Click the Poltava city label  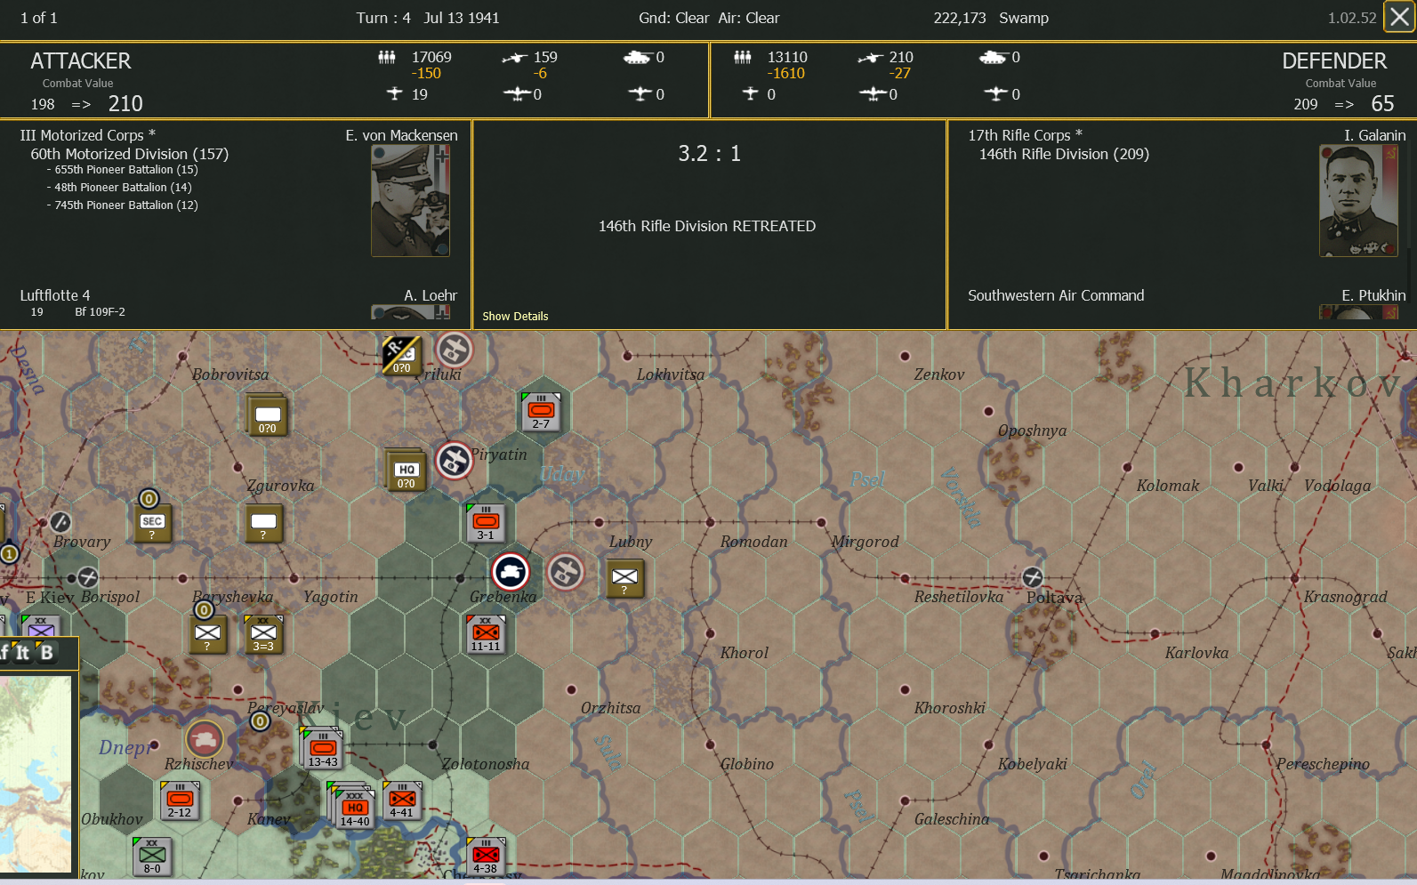[x=1054, y=598]
